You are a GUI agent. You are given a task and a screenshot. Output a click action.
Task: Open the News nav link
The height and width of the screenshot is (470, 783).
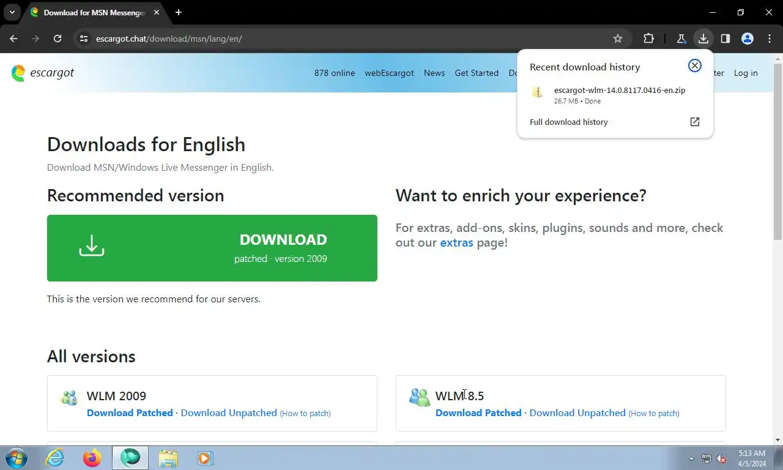(434, 73)
